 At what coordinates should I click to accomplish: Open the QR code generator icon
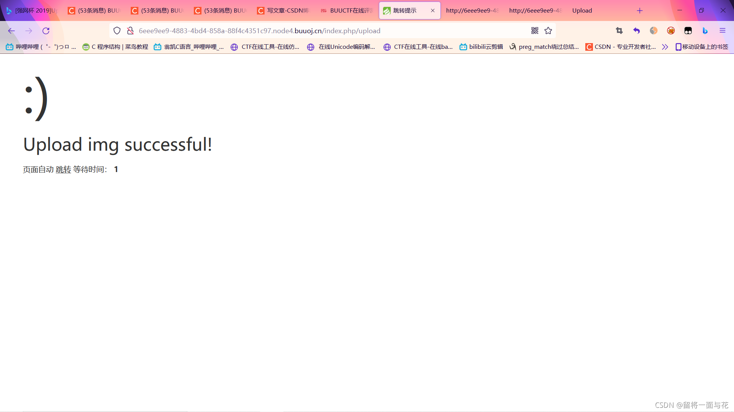535,31
